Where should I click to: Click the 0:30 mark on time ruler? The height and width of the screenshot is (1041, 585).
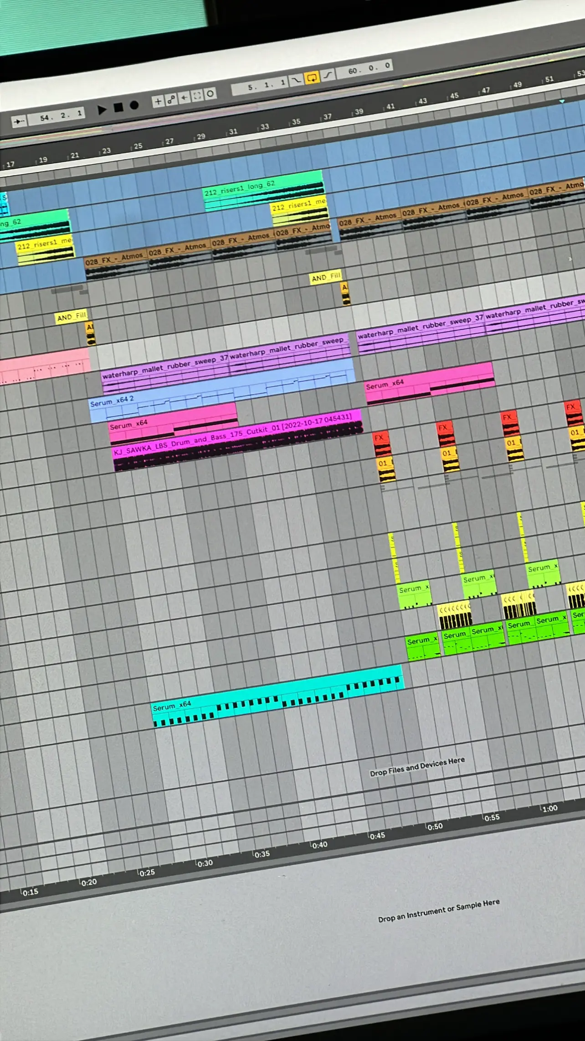(x=205, y=863)
